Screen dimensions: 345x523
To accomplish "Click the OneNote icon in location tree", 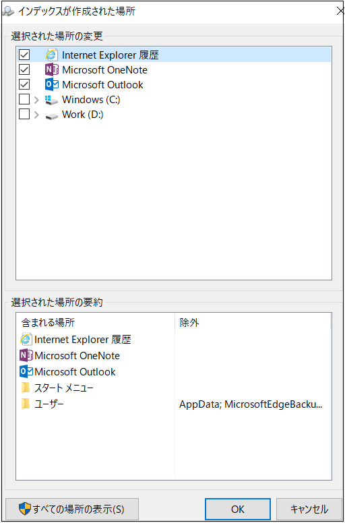I will click(51, 69).
